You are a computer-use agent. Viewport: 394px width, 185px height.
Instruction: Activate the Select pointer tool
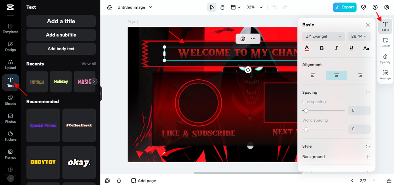[x=212, y=7]
